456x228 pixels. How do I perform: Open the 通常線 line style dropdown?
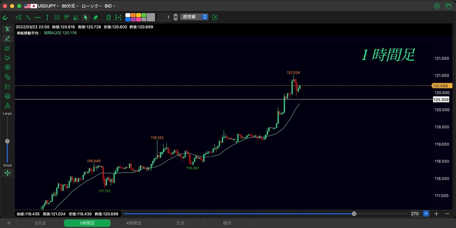tap(194, 17)
